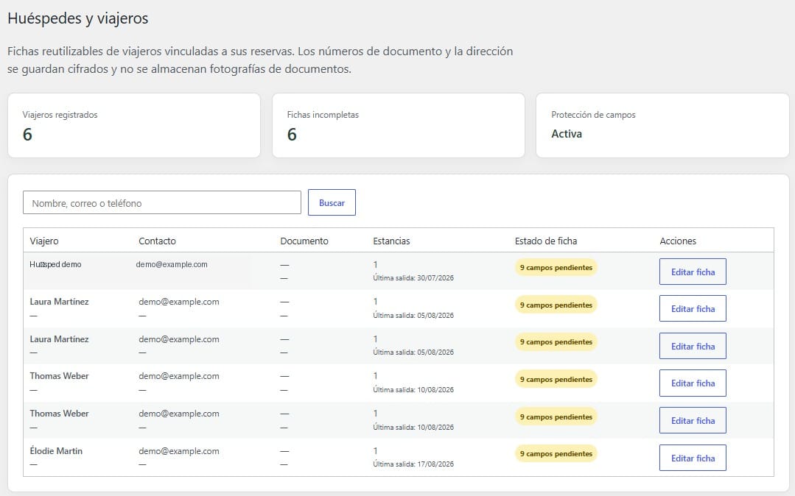Select the Documento column header
Image resolution: width=795 pixels, height=496 pixels.
[304, 241]
